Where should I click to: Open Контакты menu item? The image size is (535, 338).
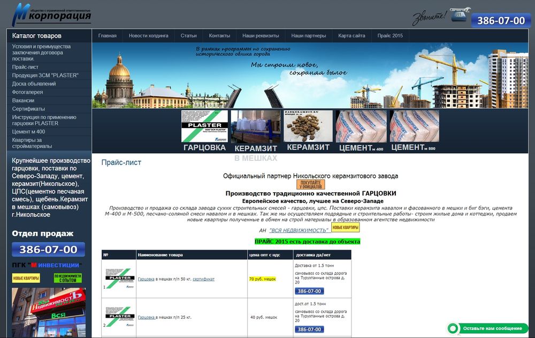219,35
